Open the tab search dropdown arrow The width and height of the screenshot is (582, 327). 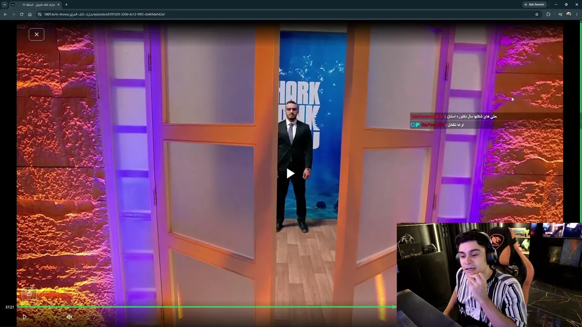tap(5, 5)
